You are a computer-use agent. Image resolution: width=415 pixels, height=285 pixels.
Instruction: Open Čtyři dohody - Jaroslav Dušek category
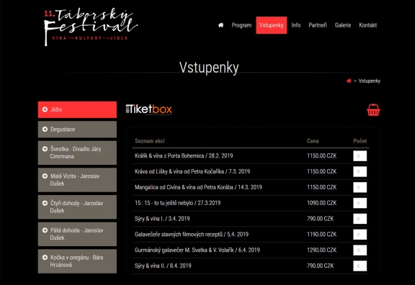coord(77,207)
